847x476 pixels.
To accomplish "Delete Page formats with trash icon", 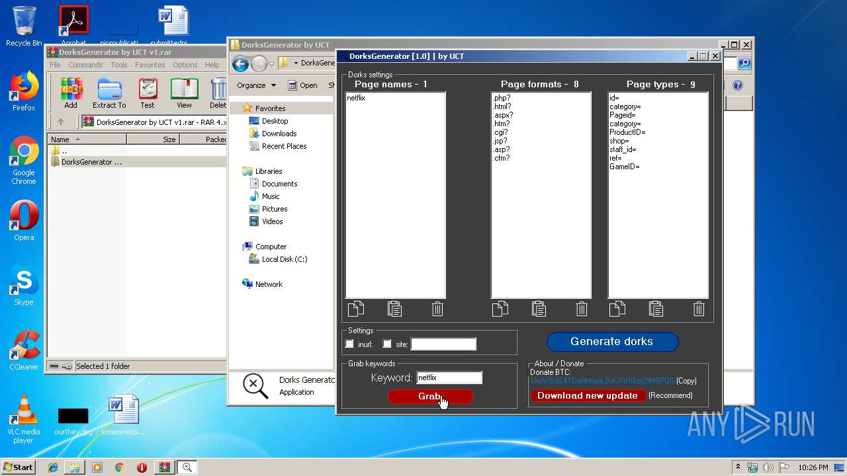I will tap(582, 309).
